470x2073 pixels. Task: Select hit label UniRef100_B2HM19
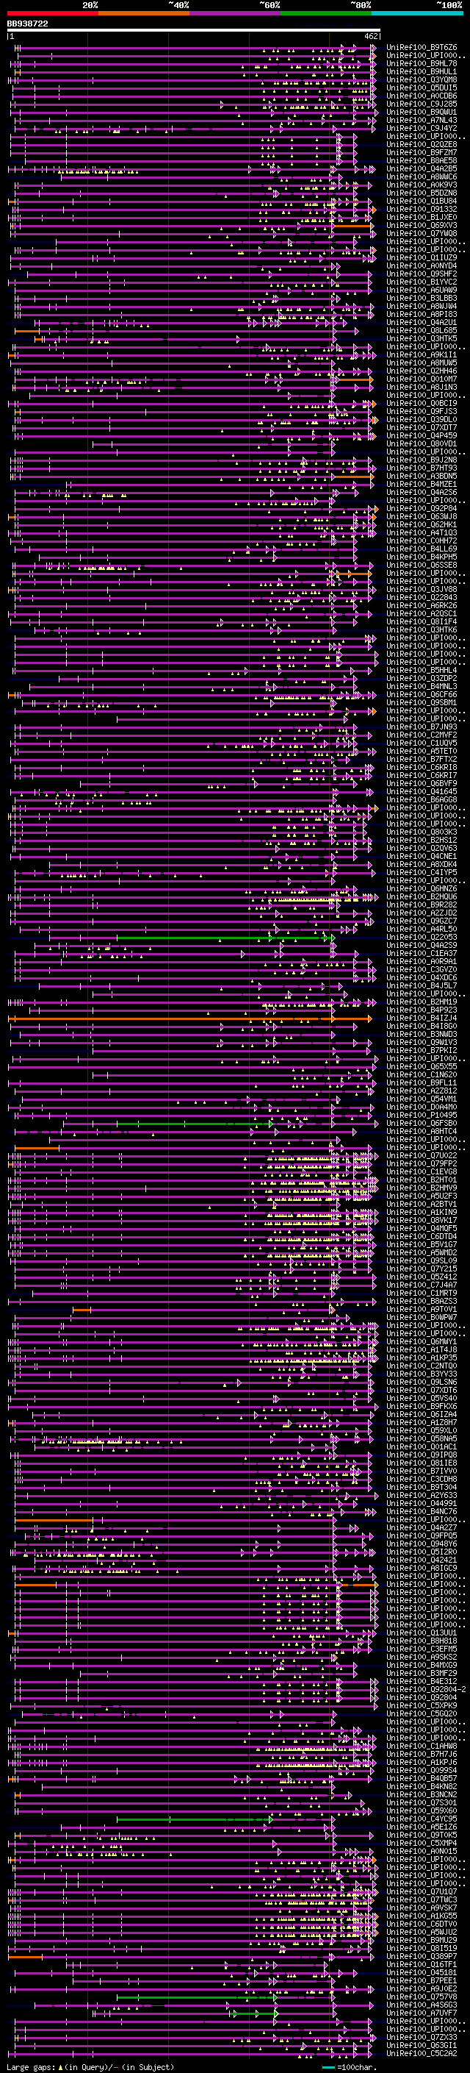(x=421, y=1001)
